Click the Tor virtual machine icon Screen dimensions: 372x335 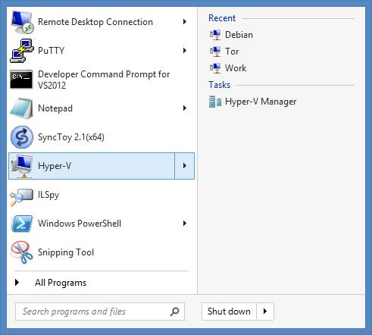click(215, 52)
